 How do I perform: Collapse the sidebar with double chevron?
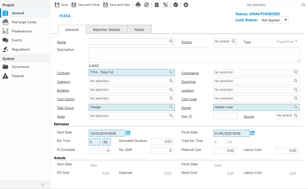[x=43, y=185]
